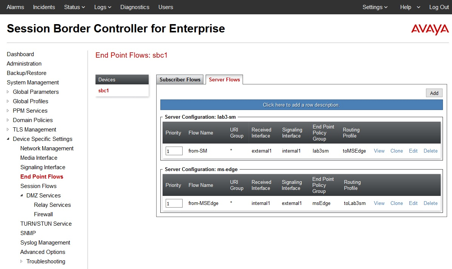Open Relay Services
Image resolution: width=452 pixels, height=269 pixels.
[52, 205]
